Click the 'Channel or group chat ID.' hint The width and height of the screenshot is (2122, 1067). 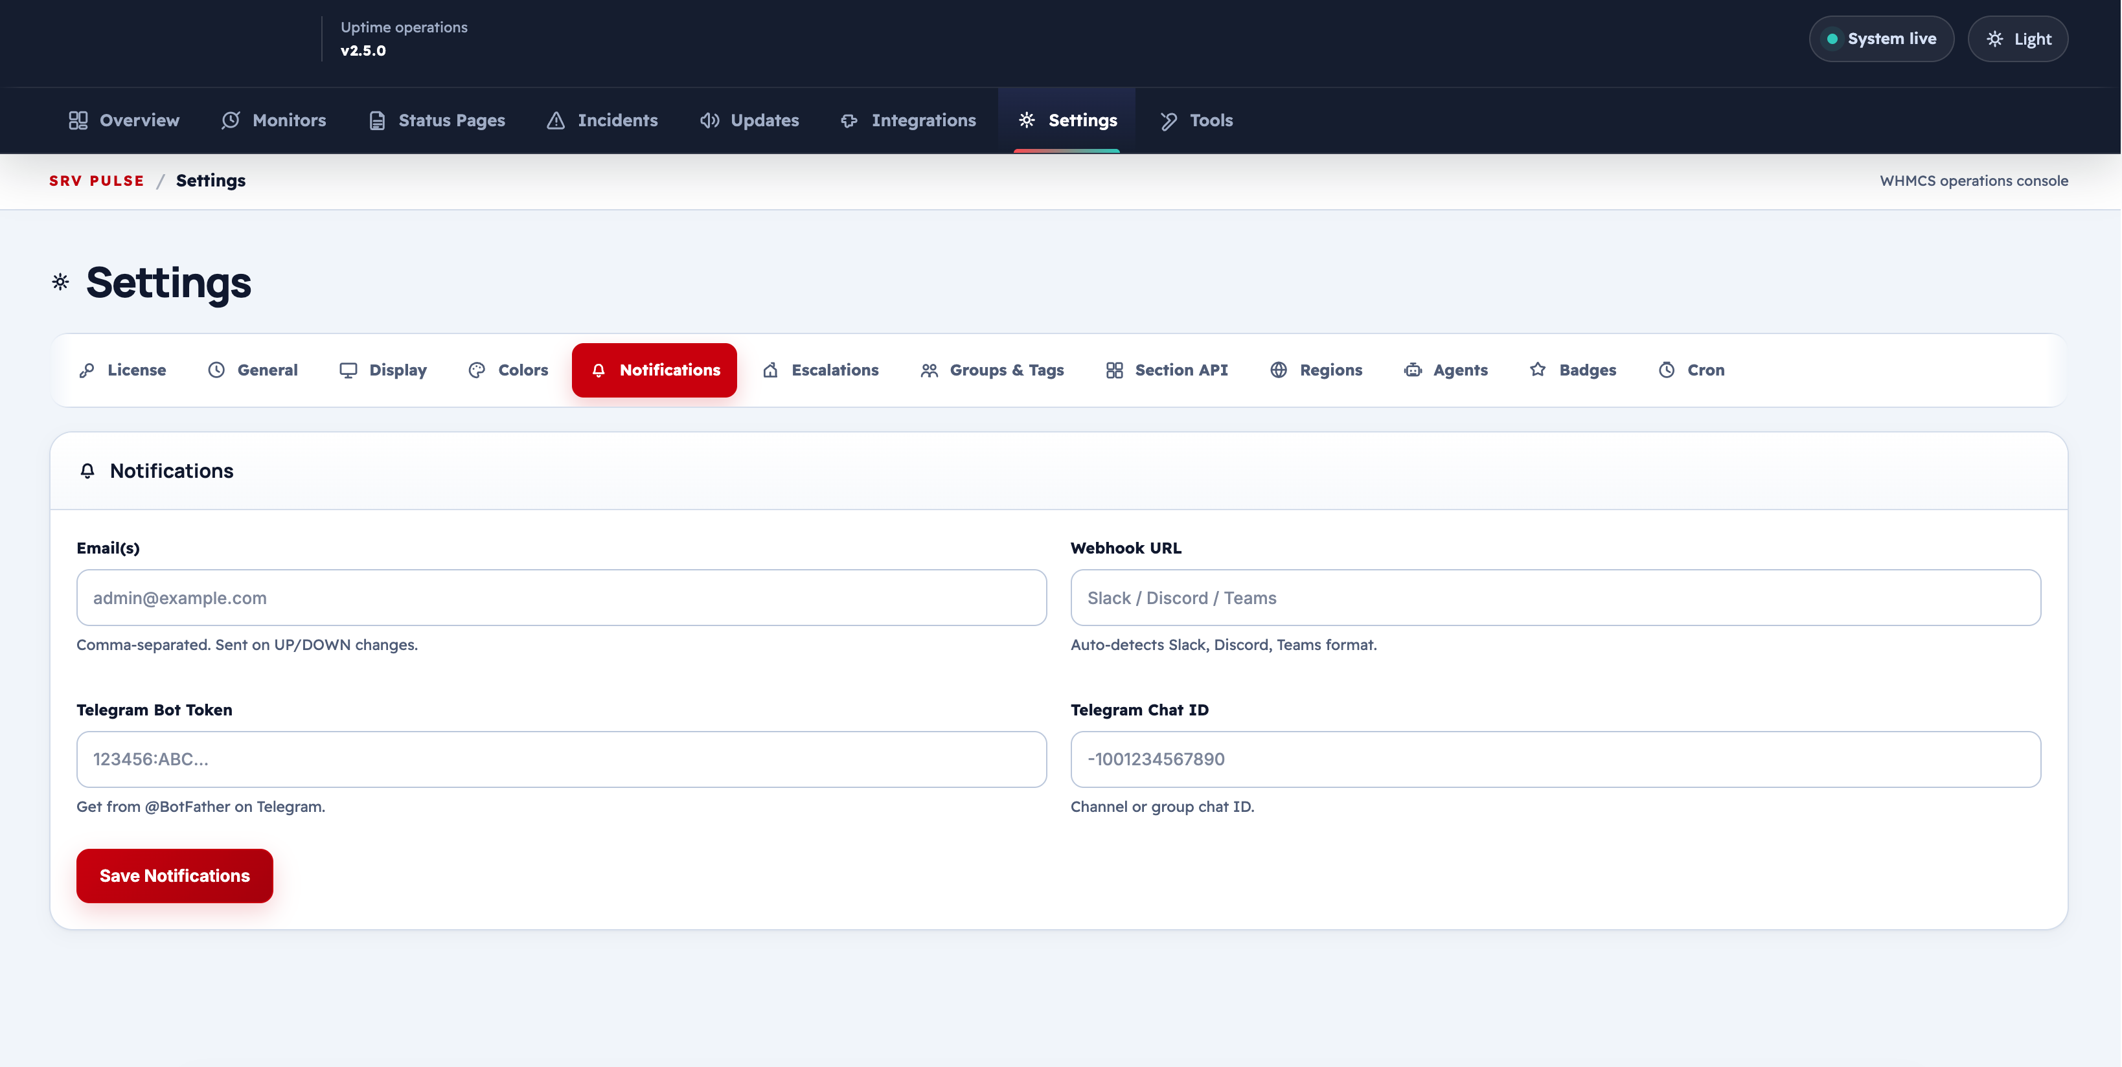(1162, 807)
